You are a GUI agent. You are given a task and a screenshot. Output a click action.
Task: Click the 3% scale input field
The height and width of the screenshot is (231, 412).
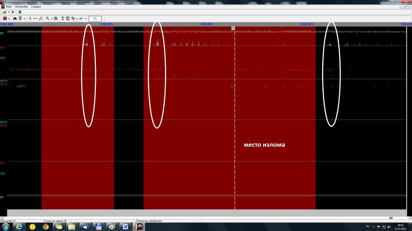coord(95,19)
